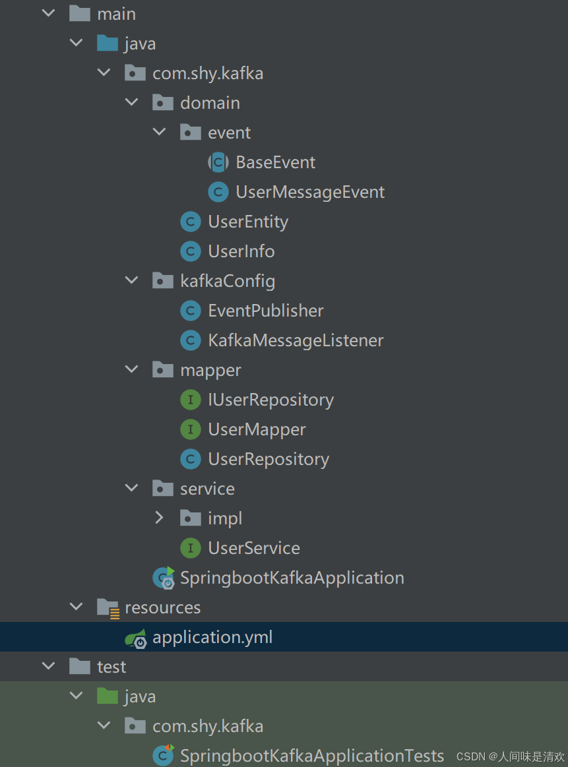Click the yml file icon beside application.yml

click(x=135, y=636)
